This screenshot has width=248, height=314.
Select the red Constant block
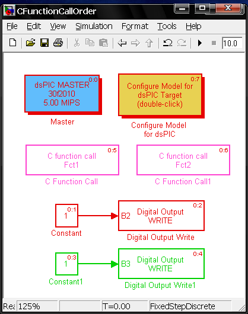coord(66,216)
